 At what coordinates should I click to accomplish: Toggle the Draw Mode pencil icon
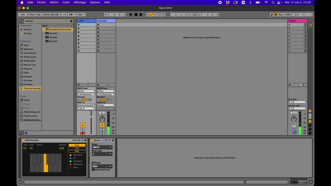click(x=272, y=15)
